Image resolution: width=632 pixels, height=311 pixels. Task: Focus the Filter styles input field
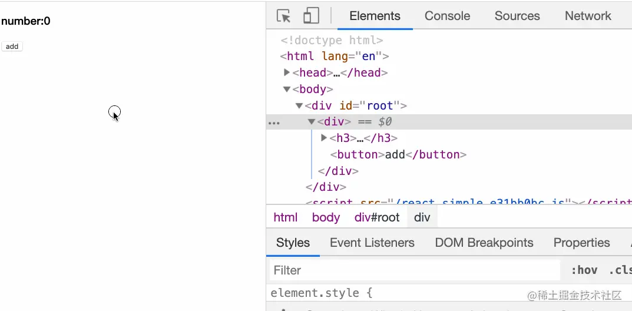click(415, 270)
